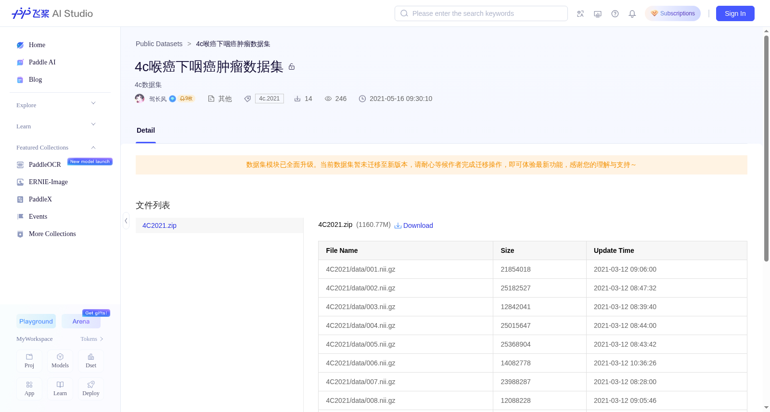The height and width of the screenshot is (412, 770).
Task: Click the download count icon near 14
Action: [x=297, y=99]
